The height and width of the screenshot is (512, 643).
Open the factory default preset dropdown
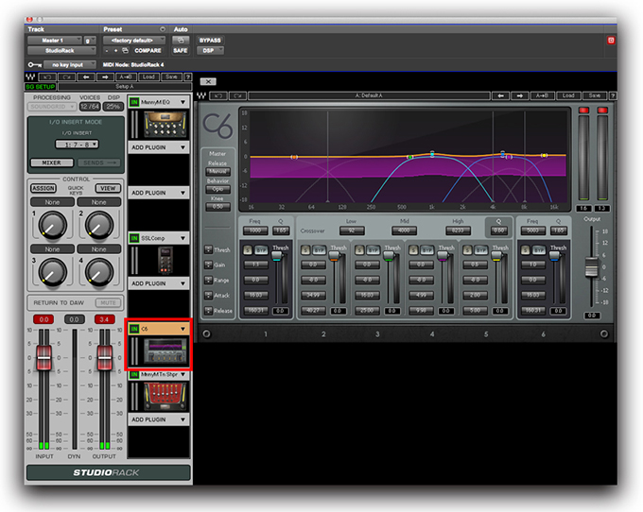(x=134, y=40)
